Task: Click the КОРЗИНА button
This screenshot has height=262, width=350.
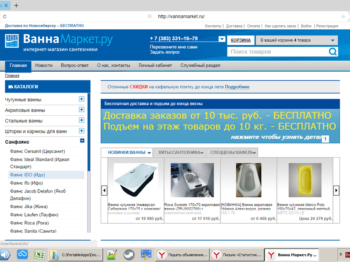Action: click(241, 40)
